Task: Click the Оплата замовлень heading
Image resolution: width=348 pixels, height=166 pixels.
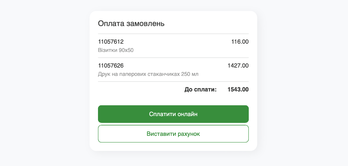Action: (131, 24)
